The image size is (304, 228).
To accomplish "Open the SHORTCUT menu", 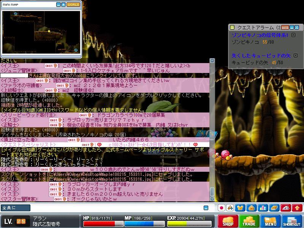I will coord(291,221).
